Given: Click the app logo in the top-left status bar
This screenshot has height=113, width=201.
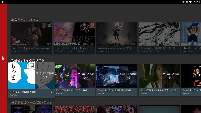Looking at the screenshot, I should point(3,2).
